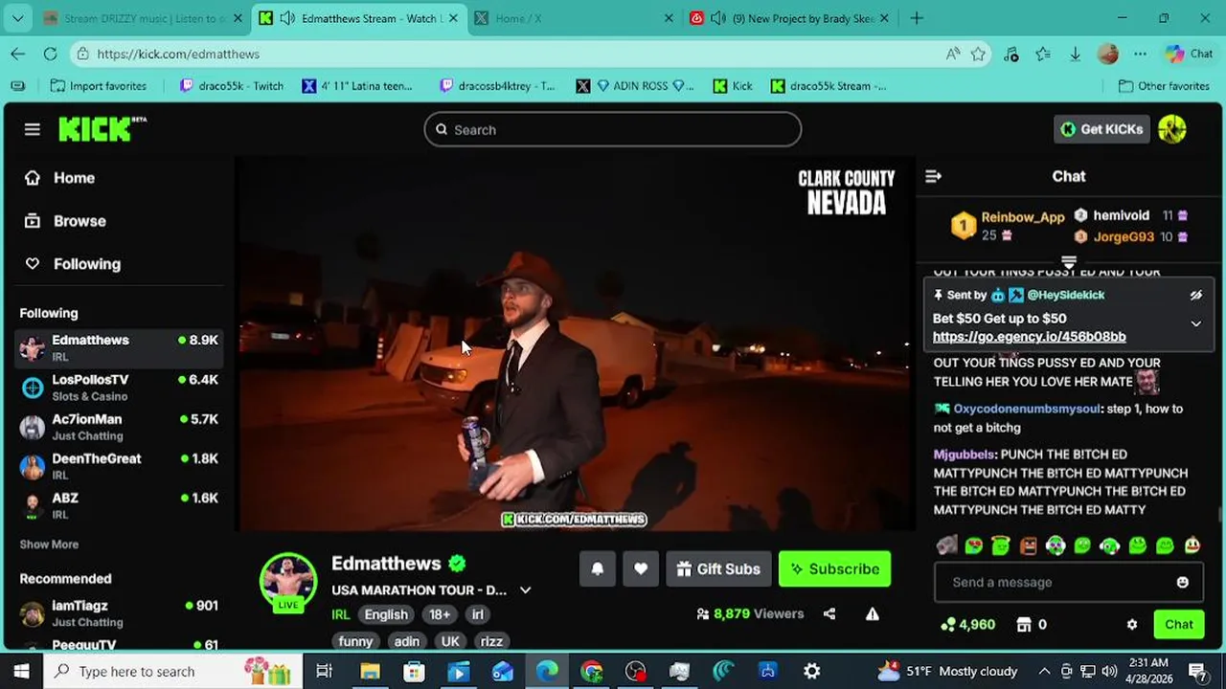This screenshot has height=689, width=1226.
Task: Click the angry brown face emote
Action: click(1028, 545)
